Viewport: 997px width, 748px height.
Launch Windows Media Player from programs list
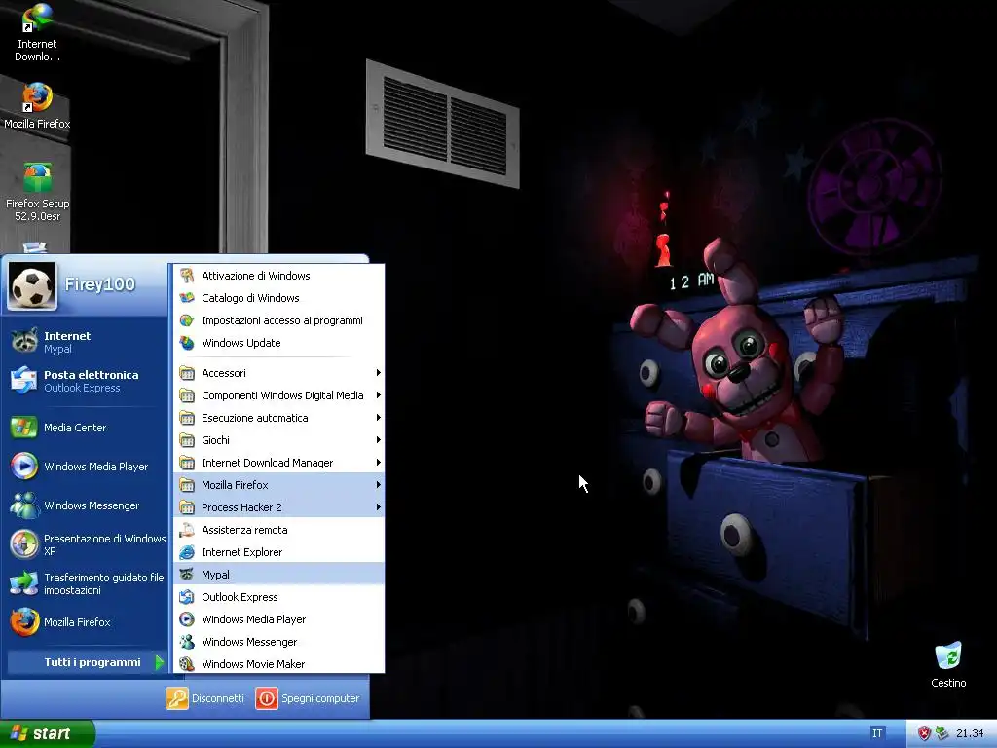279,618
